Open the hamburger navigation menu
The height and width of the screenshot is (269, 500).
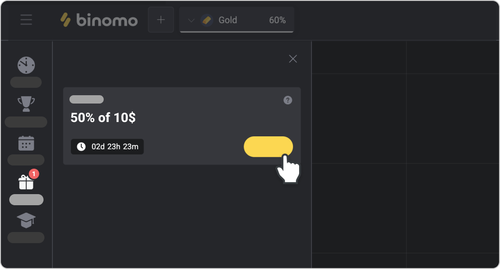coord(26,19)
